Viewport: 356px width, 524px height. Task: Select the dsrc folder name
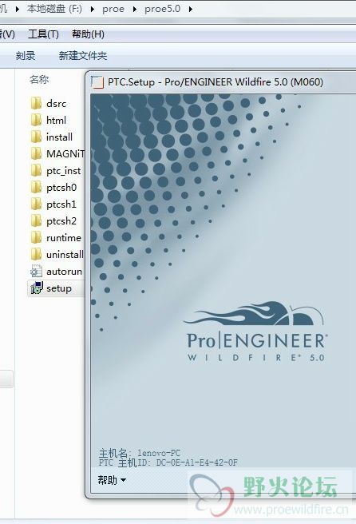tap(56, 104)
